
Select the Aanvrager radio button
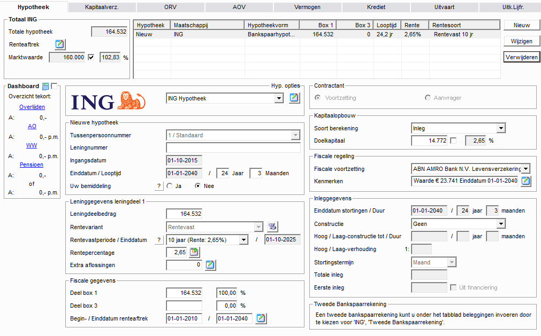428,98
